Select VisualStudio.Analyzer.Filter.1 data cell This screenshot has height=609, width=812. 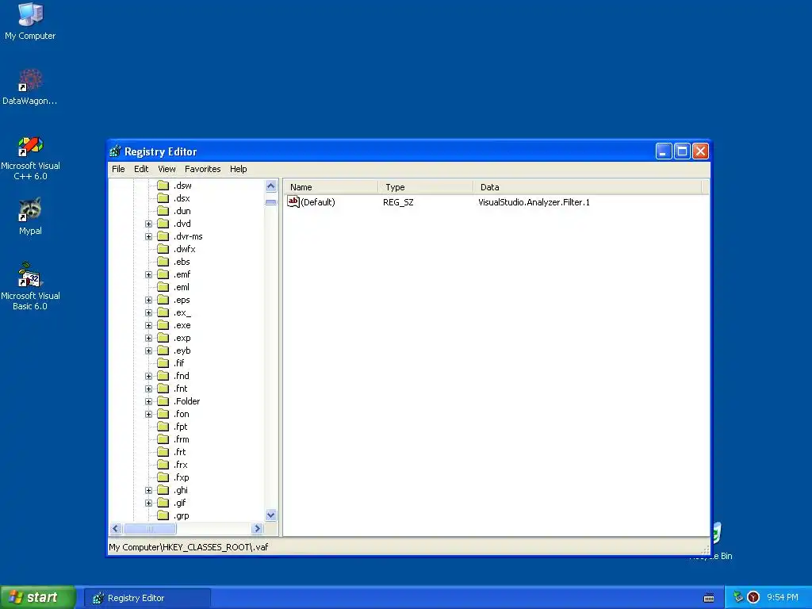tap(534, 202)
